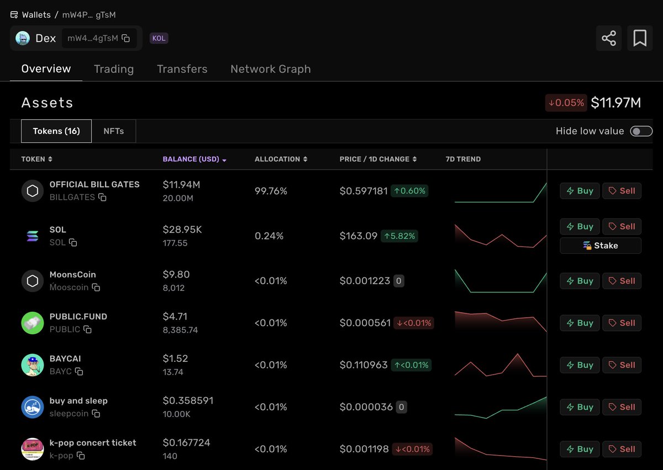Click the $0.110963 BAYCAI price
Viewport: 663px width, 470px height.
[364, 365]
